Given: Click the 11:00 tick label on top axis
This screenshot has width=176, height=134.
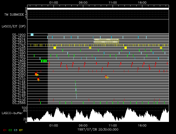Looking at the screenshot, I should 113,2.
